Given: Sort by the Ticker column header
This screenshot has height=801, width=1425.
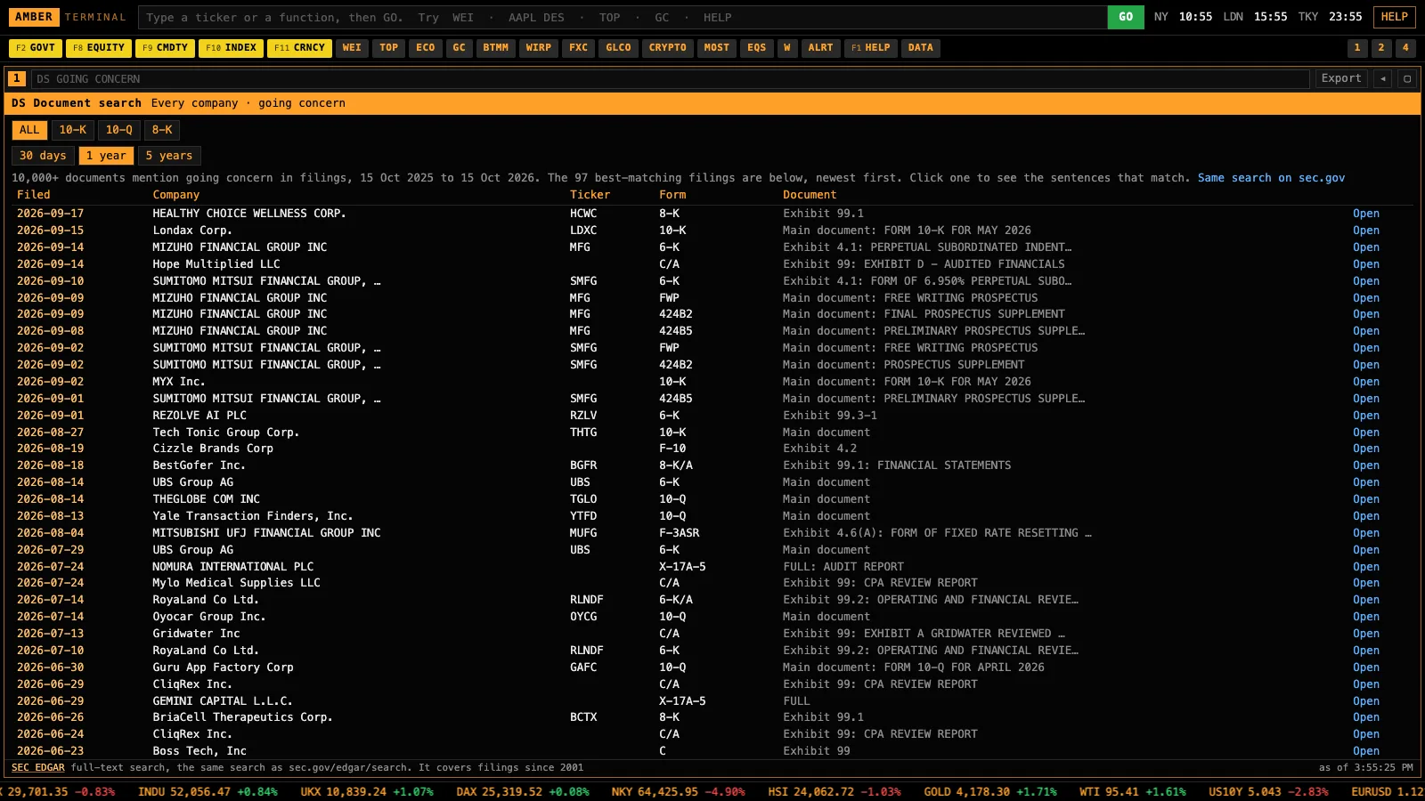Looking at the screenshot, I should [x=590, y=195].
